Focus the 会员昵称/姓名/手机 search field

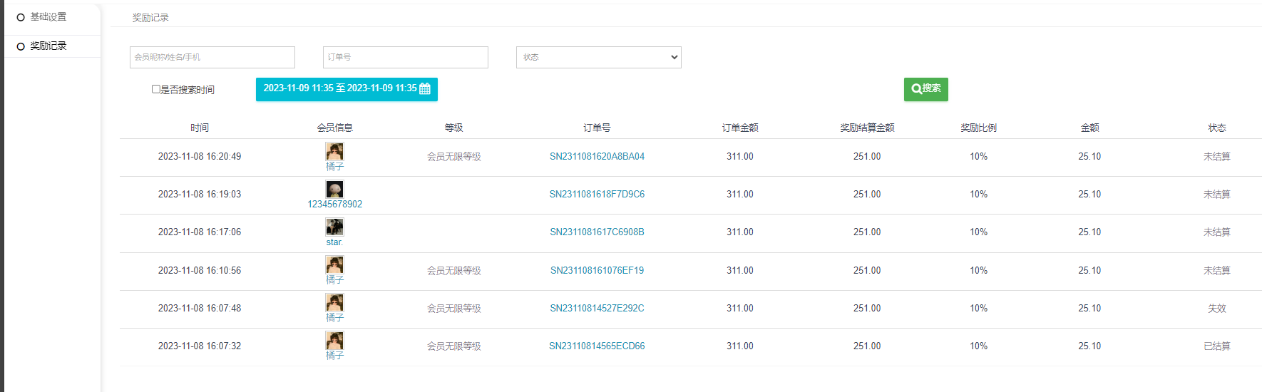(x=212, y=58)
